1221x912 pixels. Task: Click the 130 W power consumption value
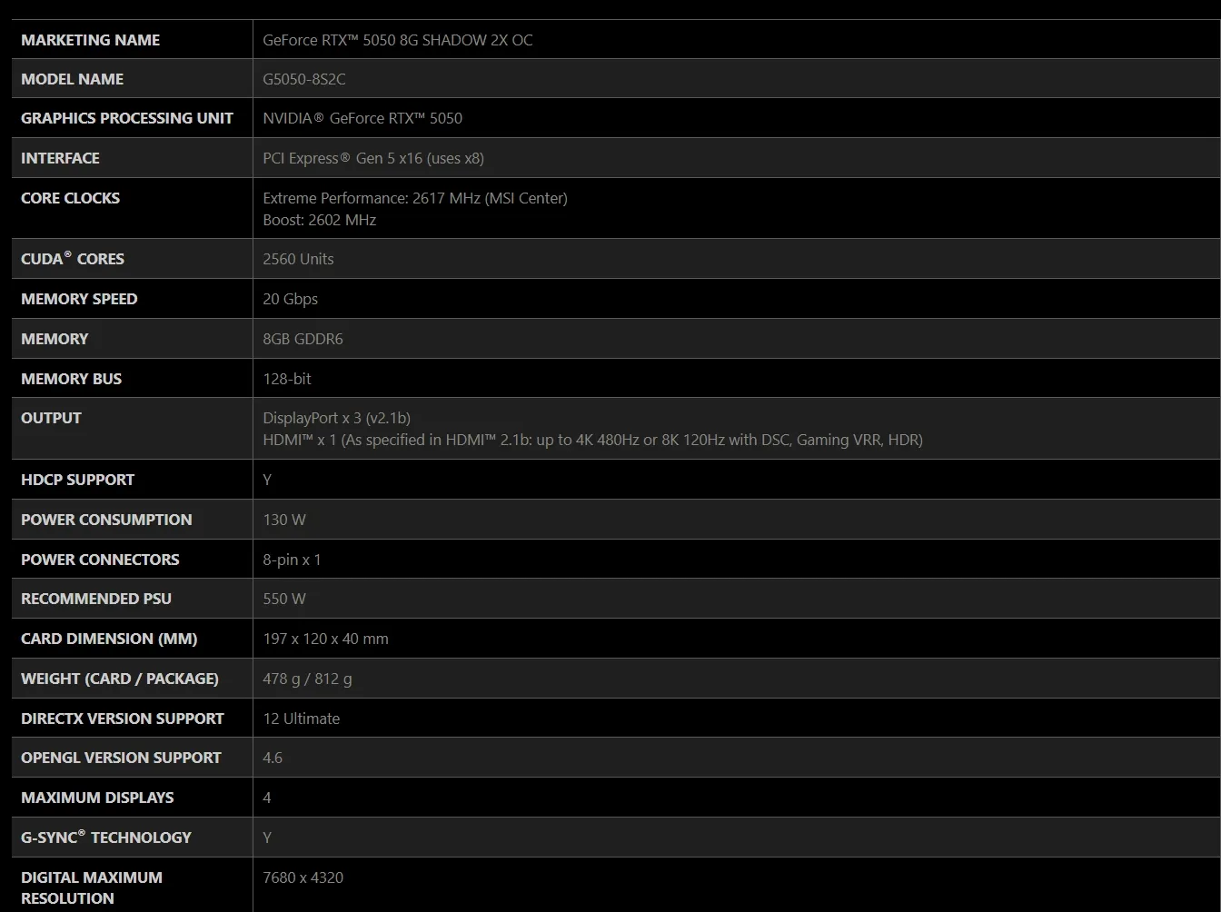[284, 520]
